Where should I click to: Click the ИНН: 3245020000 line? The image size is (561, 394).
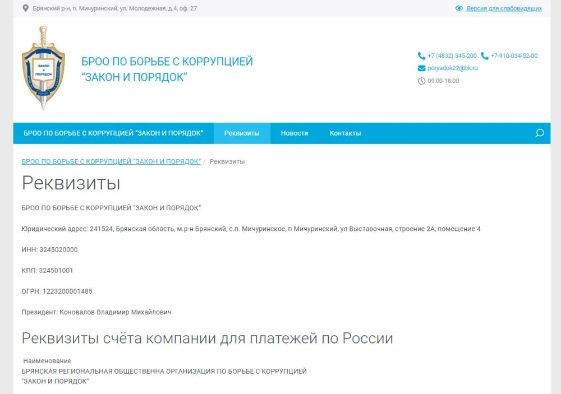point(50,249)
